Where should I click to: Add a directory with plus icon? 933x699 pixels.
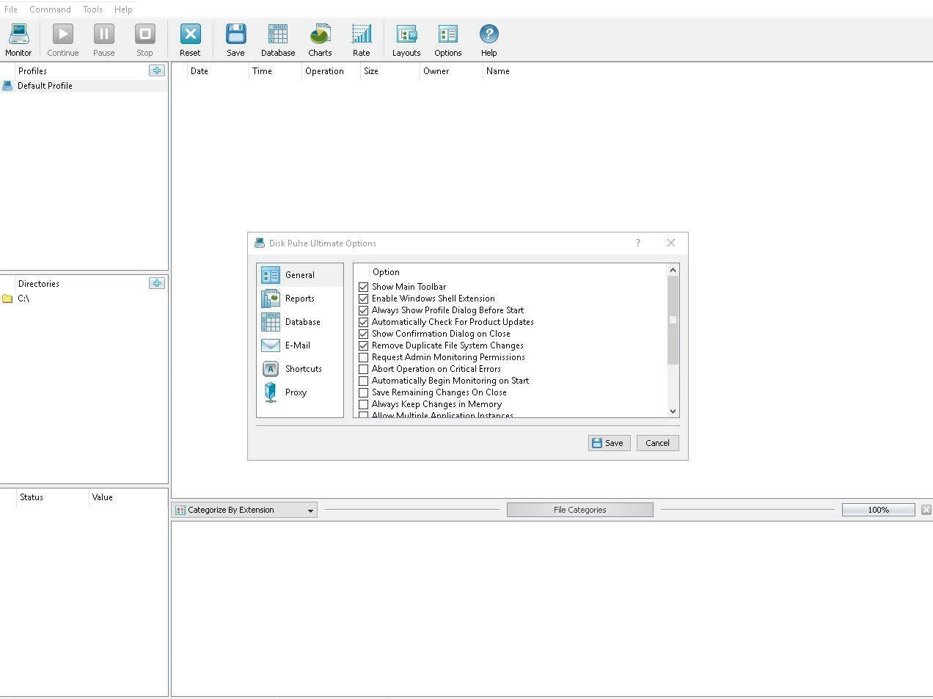point(157,283)
